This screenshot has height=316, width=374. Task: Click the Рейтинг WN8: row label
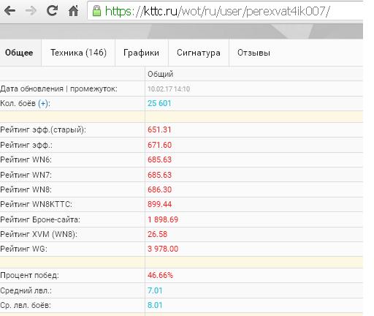click(x=26, y=189)
